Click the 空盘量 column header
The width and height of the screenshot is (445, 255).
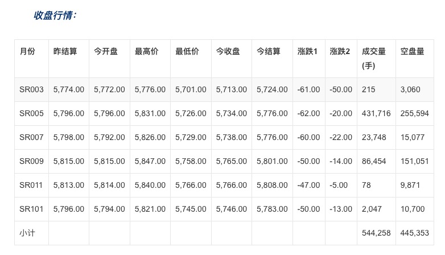point(412,52)
